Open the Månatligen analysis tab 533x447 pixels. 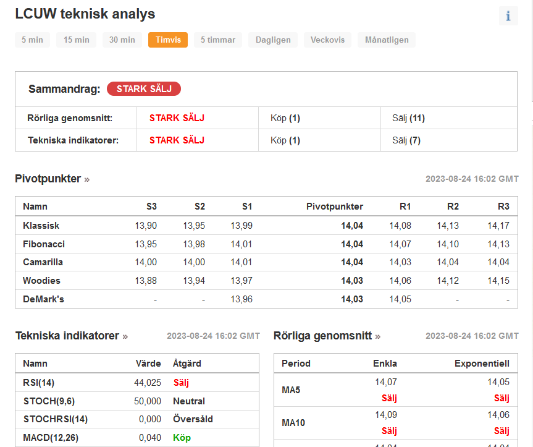pyautogui.click(x=386, y=39)
